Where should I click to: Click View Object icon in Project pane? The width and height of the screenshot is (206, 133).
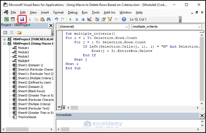pos(11,32)
